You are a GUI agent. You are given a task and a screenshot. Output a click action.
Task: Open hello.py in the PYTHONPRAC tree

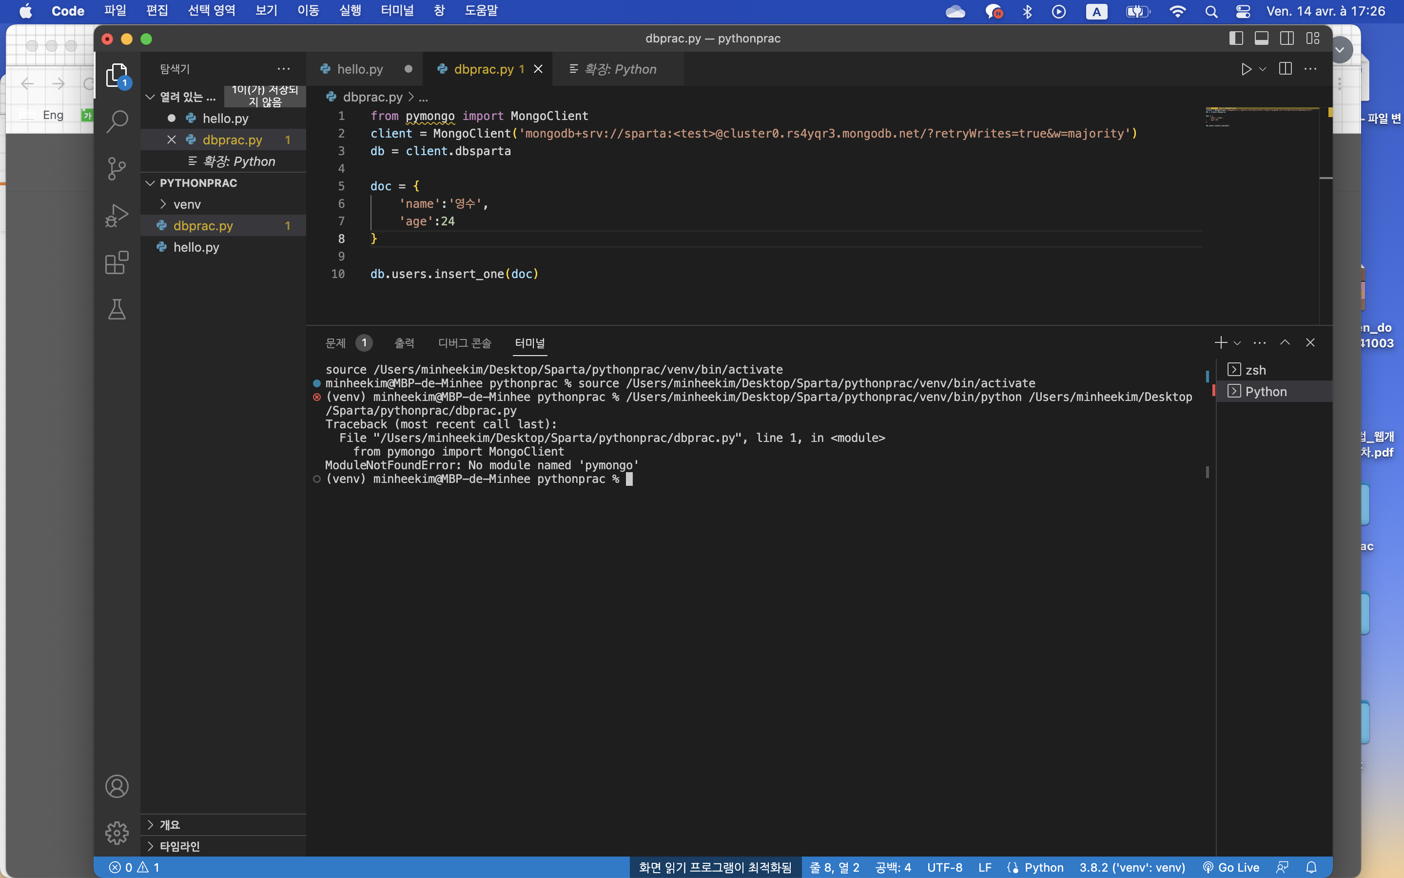pyautogui.click(x=223, y=247)
